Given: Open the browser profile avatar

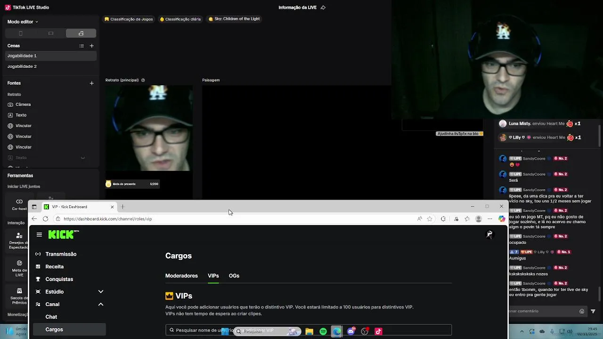Looking at the screenshot, I should 479,219.
